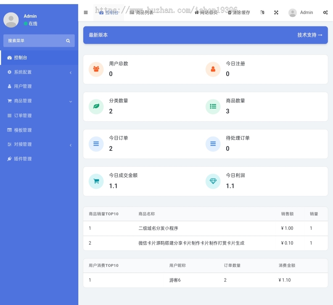Click the 今日成交金额 cart icon
Screen dimensions: 333x305
[x=96, y=181]
